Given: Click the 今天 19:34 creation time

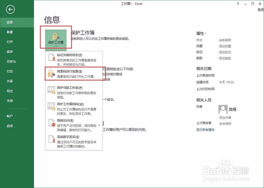Looking at the screenshot, I should coord(226,82).
